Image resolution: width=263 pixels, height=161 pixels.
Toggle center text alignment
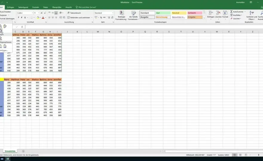pos(53,17)
